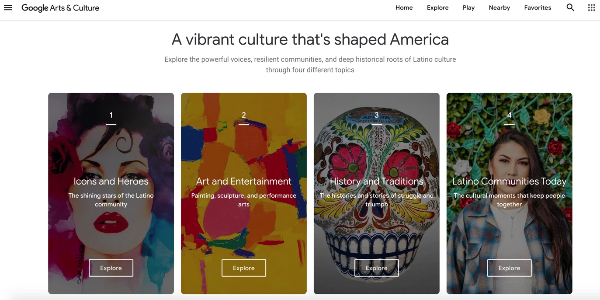Open the Art and Entertainment title
Screen dimensions: 600x300
244,181
